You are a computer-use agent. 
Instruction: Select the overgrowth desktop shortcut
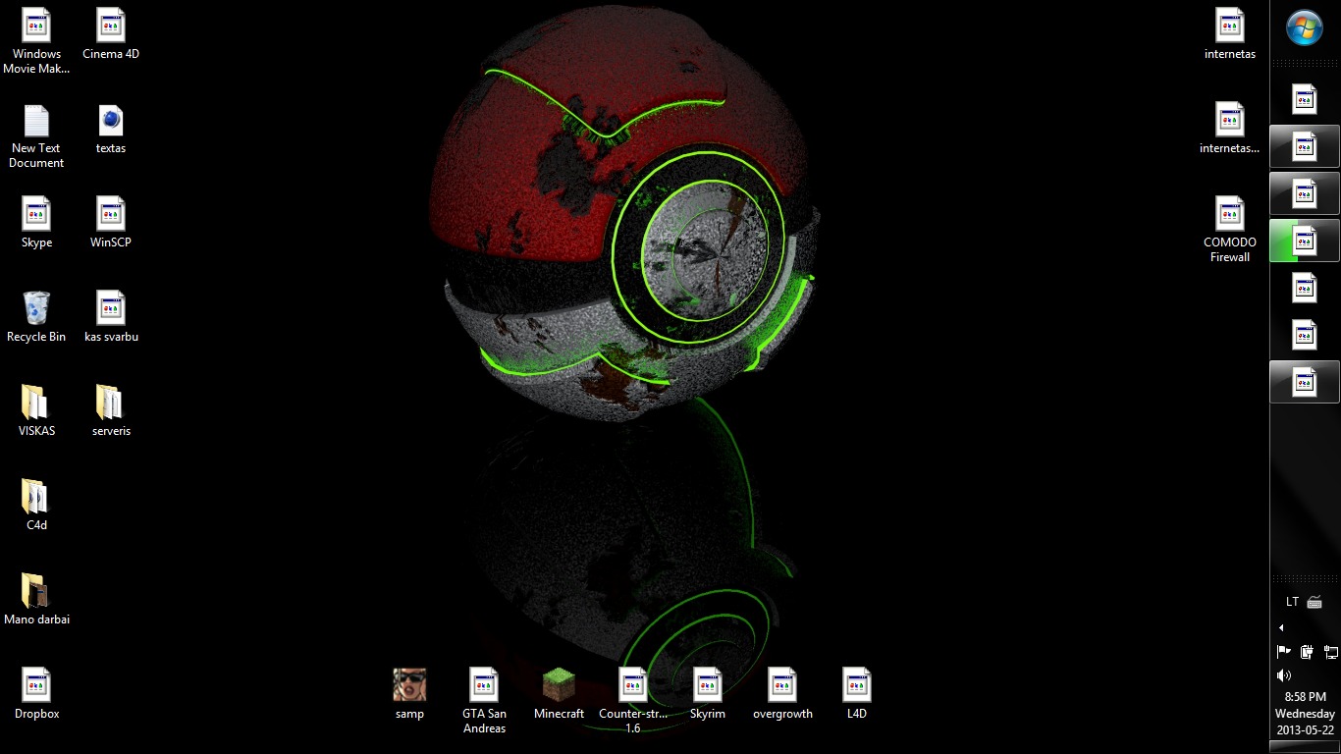[782, 694]
